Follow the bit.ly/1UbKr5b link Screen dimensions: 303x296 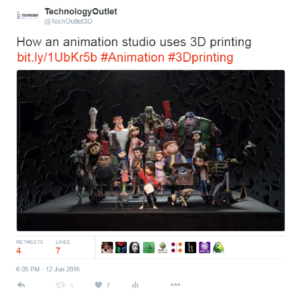(57, 57)
